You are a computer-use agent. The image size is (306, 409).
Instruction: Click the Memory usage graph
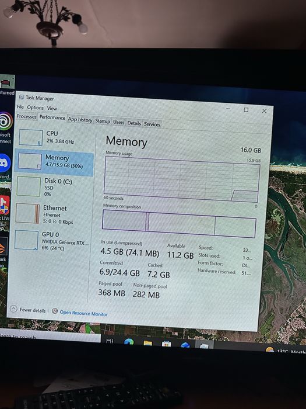[182, 179]
